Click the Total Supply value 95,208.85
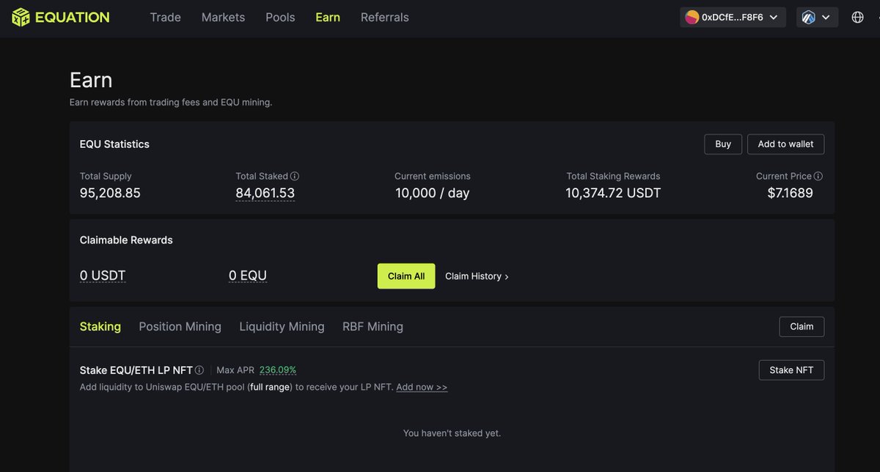This screenshot has width=880, height=472. 110,193
